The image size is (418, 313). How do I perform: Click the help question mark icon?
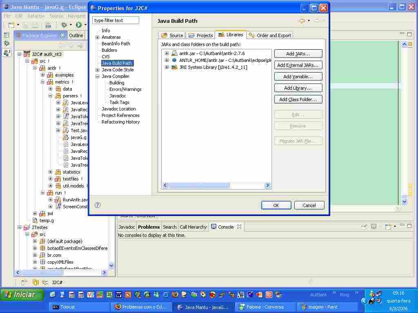[98, 205]
